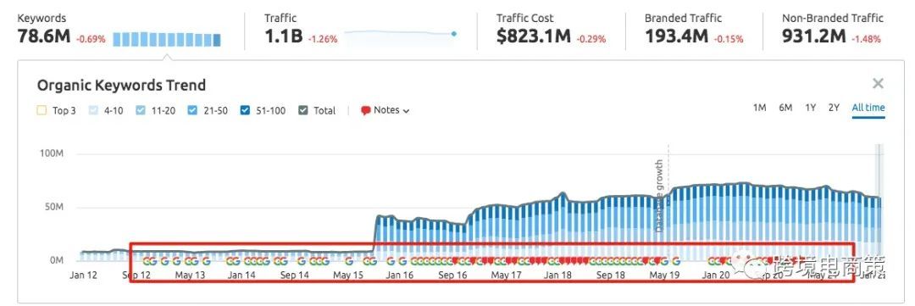Select the All time range
915x306 pixels.
[868, 108]
